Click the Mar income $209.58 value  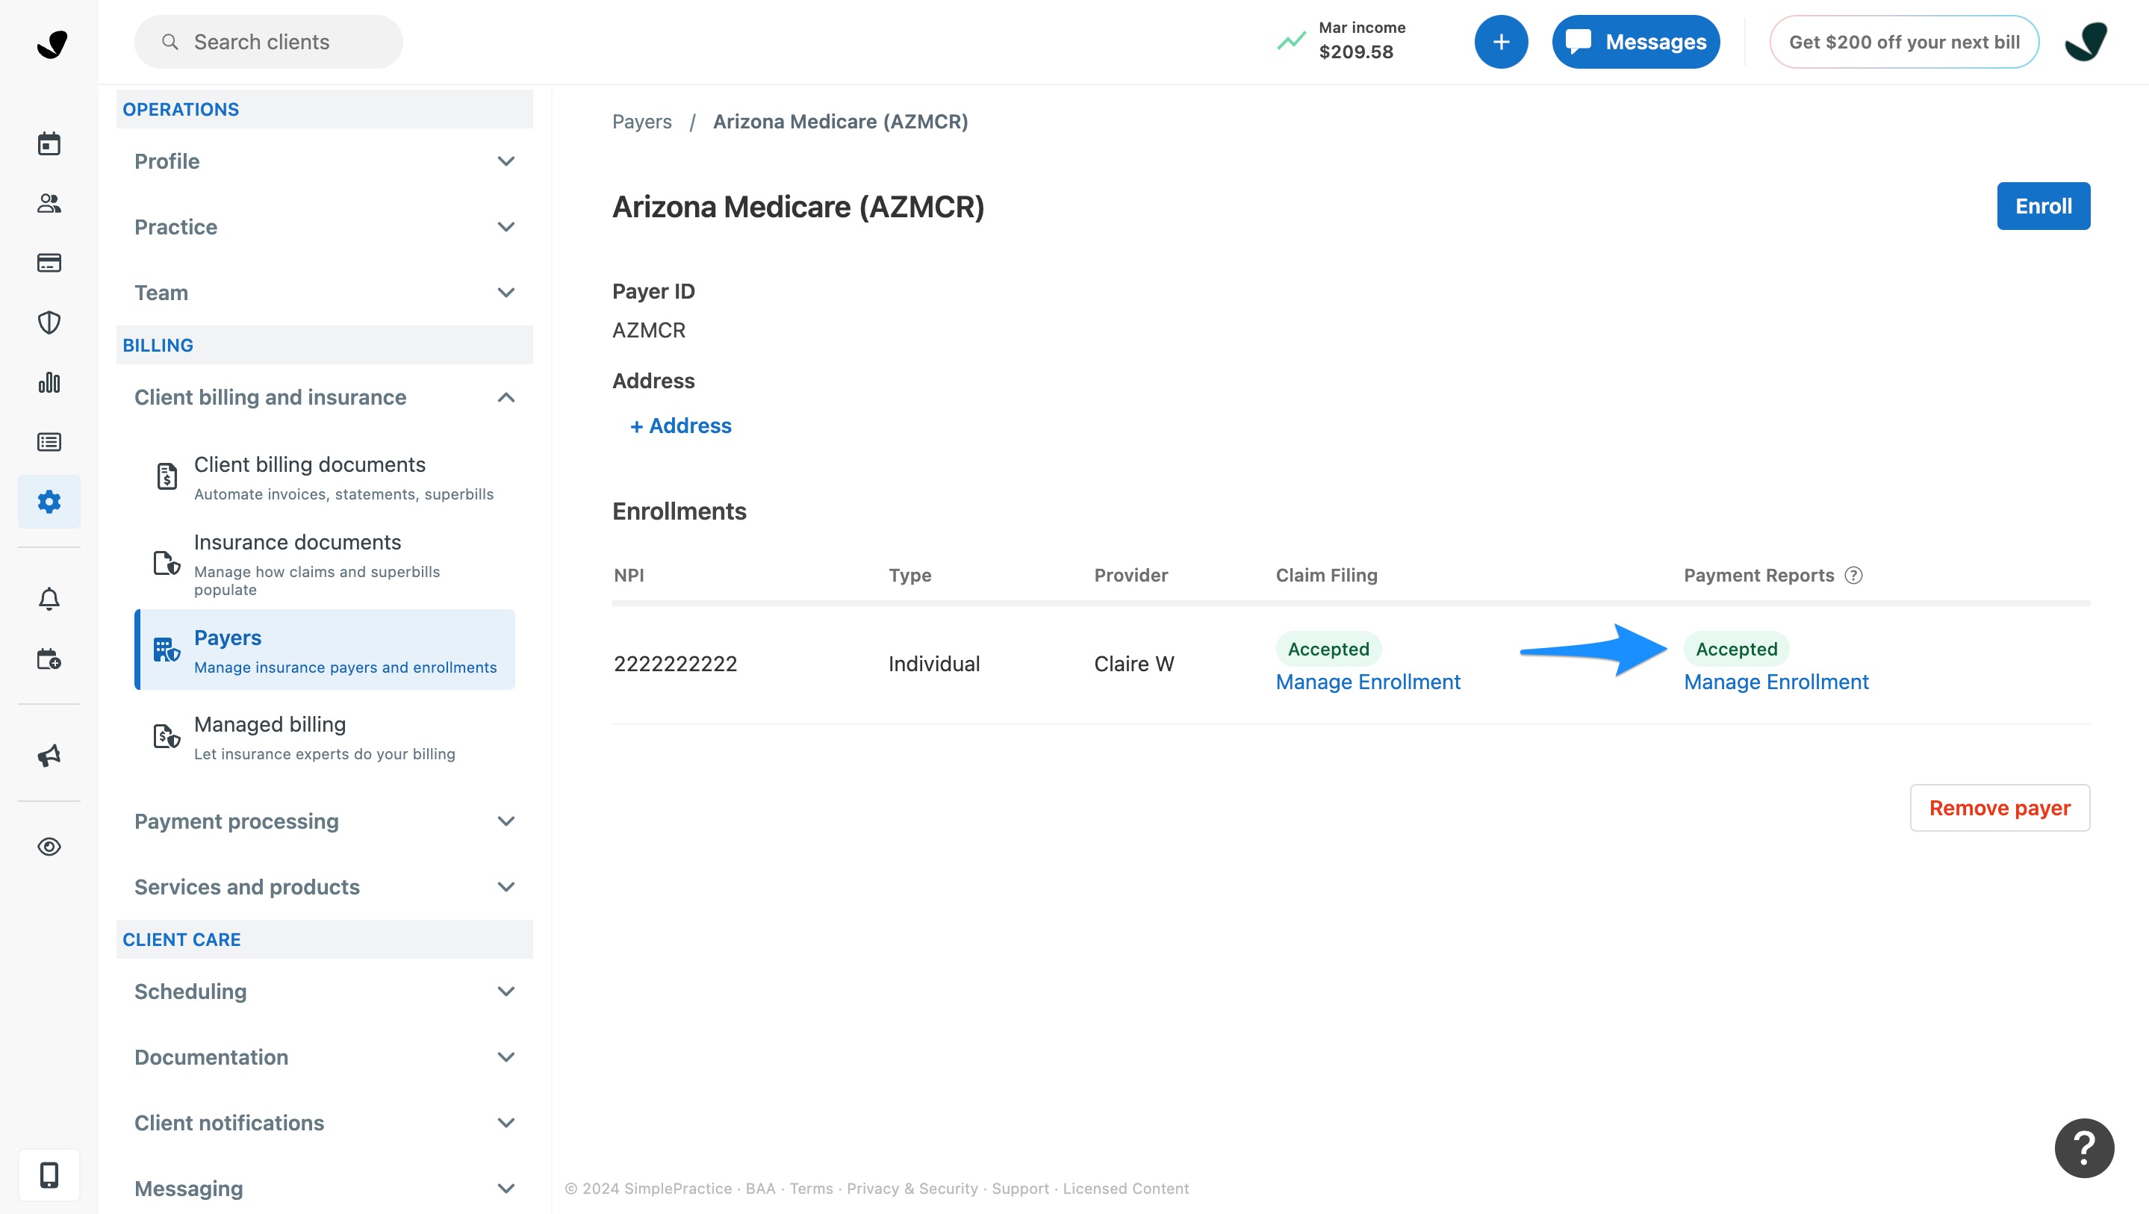tap(1356, 52)
